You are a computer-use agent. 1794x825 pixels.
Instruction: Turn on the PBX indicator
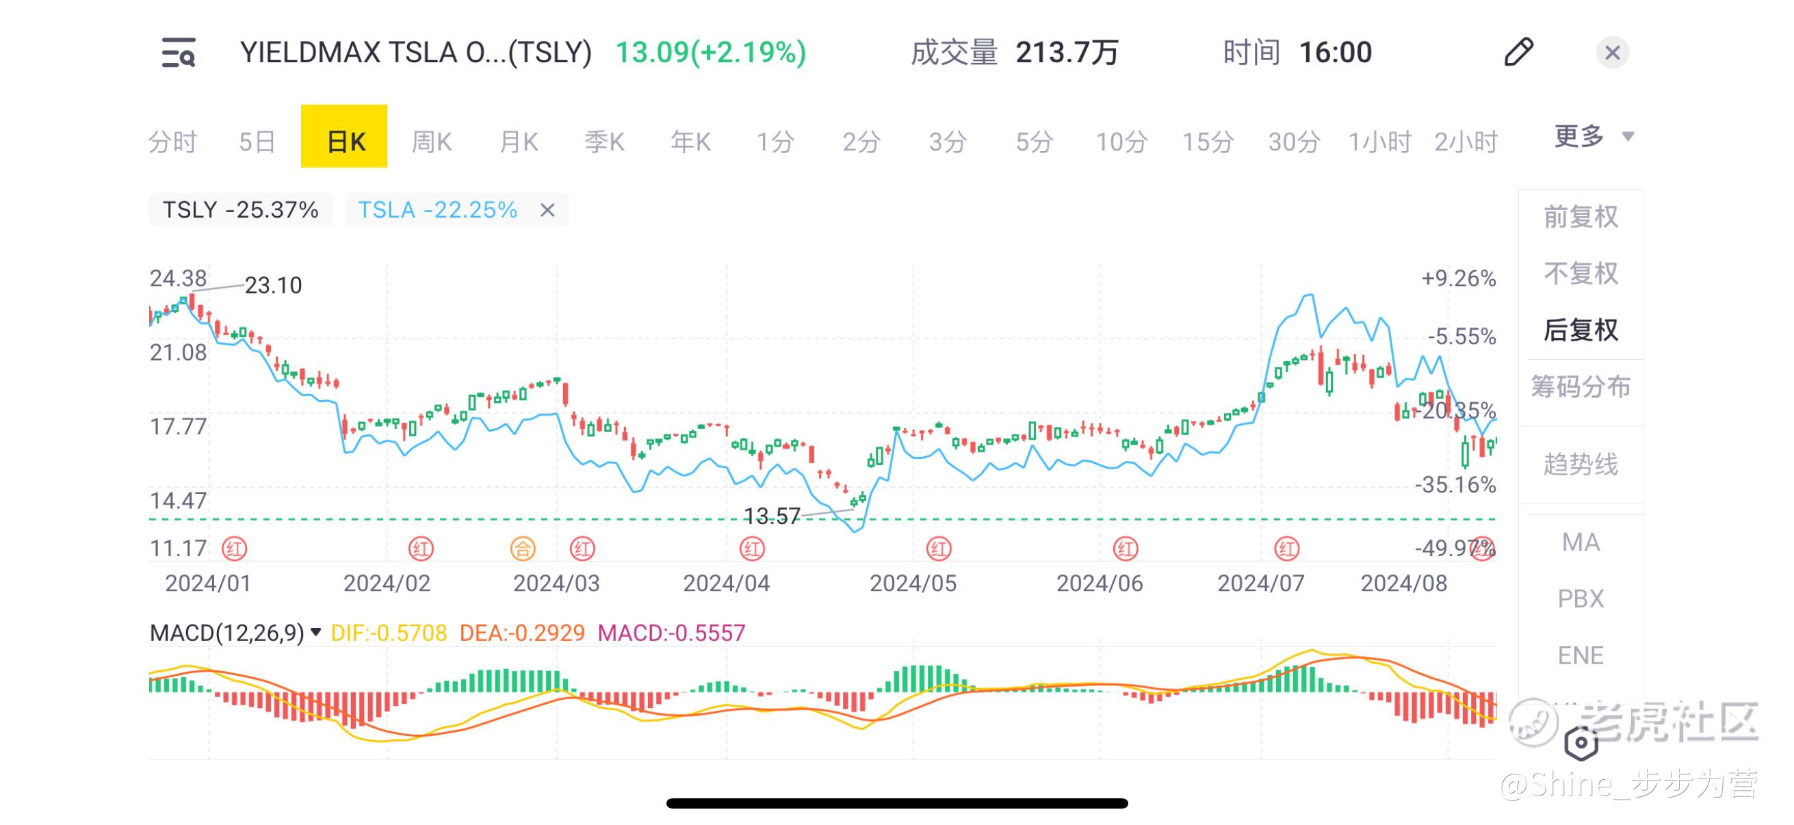point(1581,599)
